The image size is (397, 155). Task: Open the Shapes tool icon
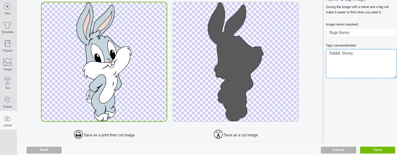[x=7, y=100]
